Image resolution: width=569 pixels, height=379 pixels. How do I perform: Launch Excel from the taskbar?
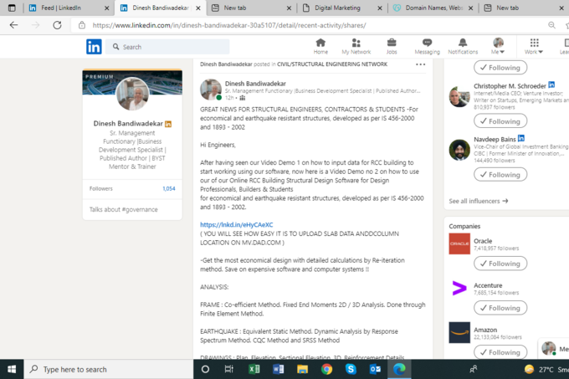coord(254,369)
